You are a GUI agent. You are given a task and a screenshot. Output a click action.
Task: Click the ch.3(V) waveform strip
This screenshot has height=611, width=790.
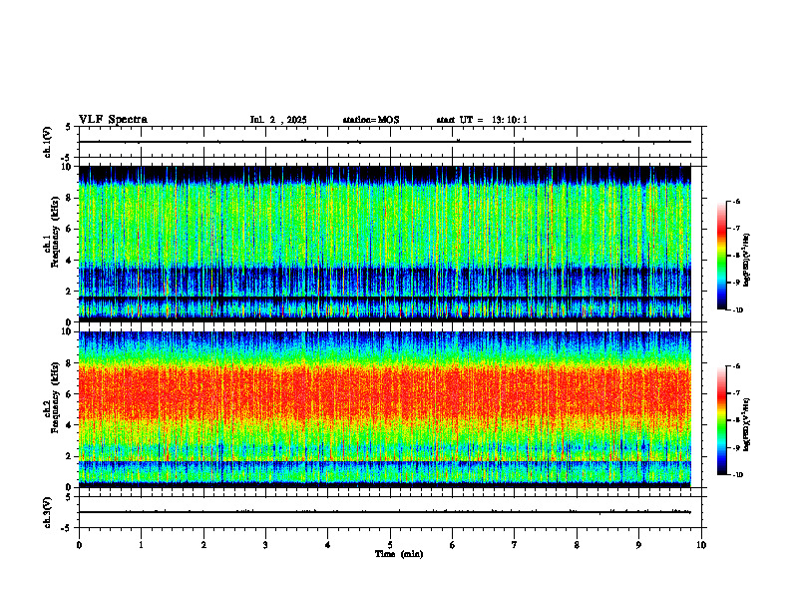pyautogui.click(x=390, y=512)
